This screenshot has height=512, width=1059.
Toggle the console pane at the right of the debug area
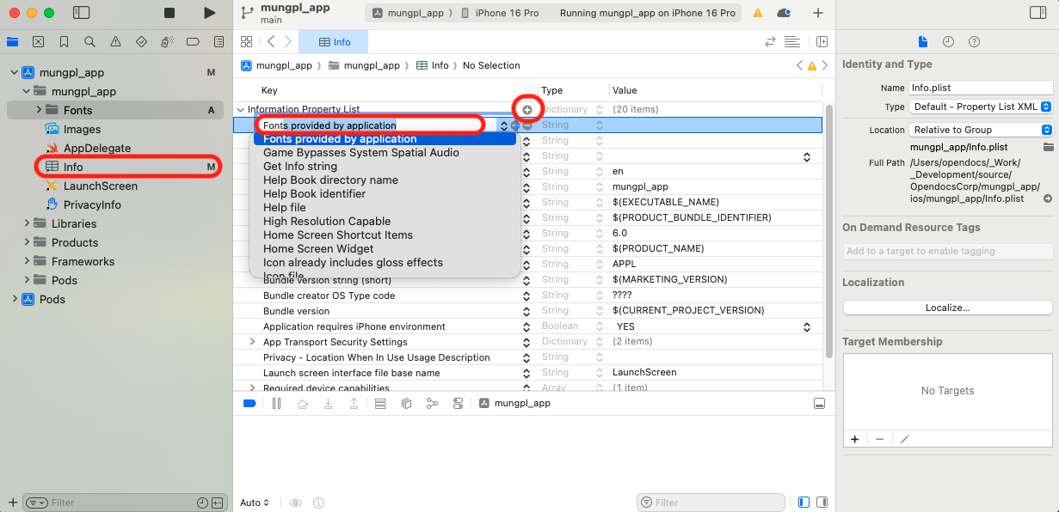coord(822,503)
